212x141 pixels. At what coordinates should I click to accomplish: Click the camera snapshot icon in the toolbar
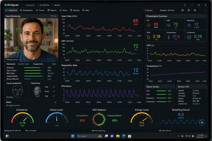click(x=182, y=10)
